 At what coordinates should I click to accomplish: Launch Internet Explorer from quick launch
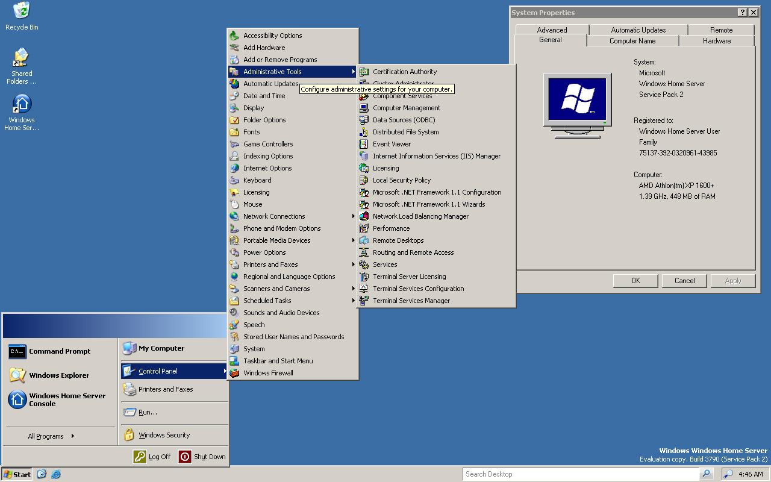[56, 474]
